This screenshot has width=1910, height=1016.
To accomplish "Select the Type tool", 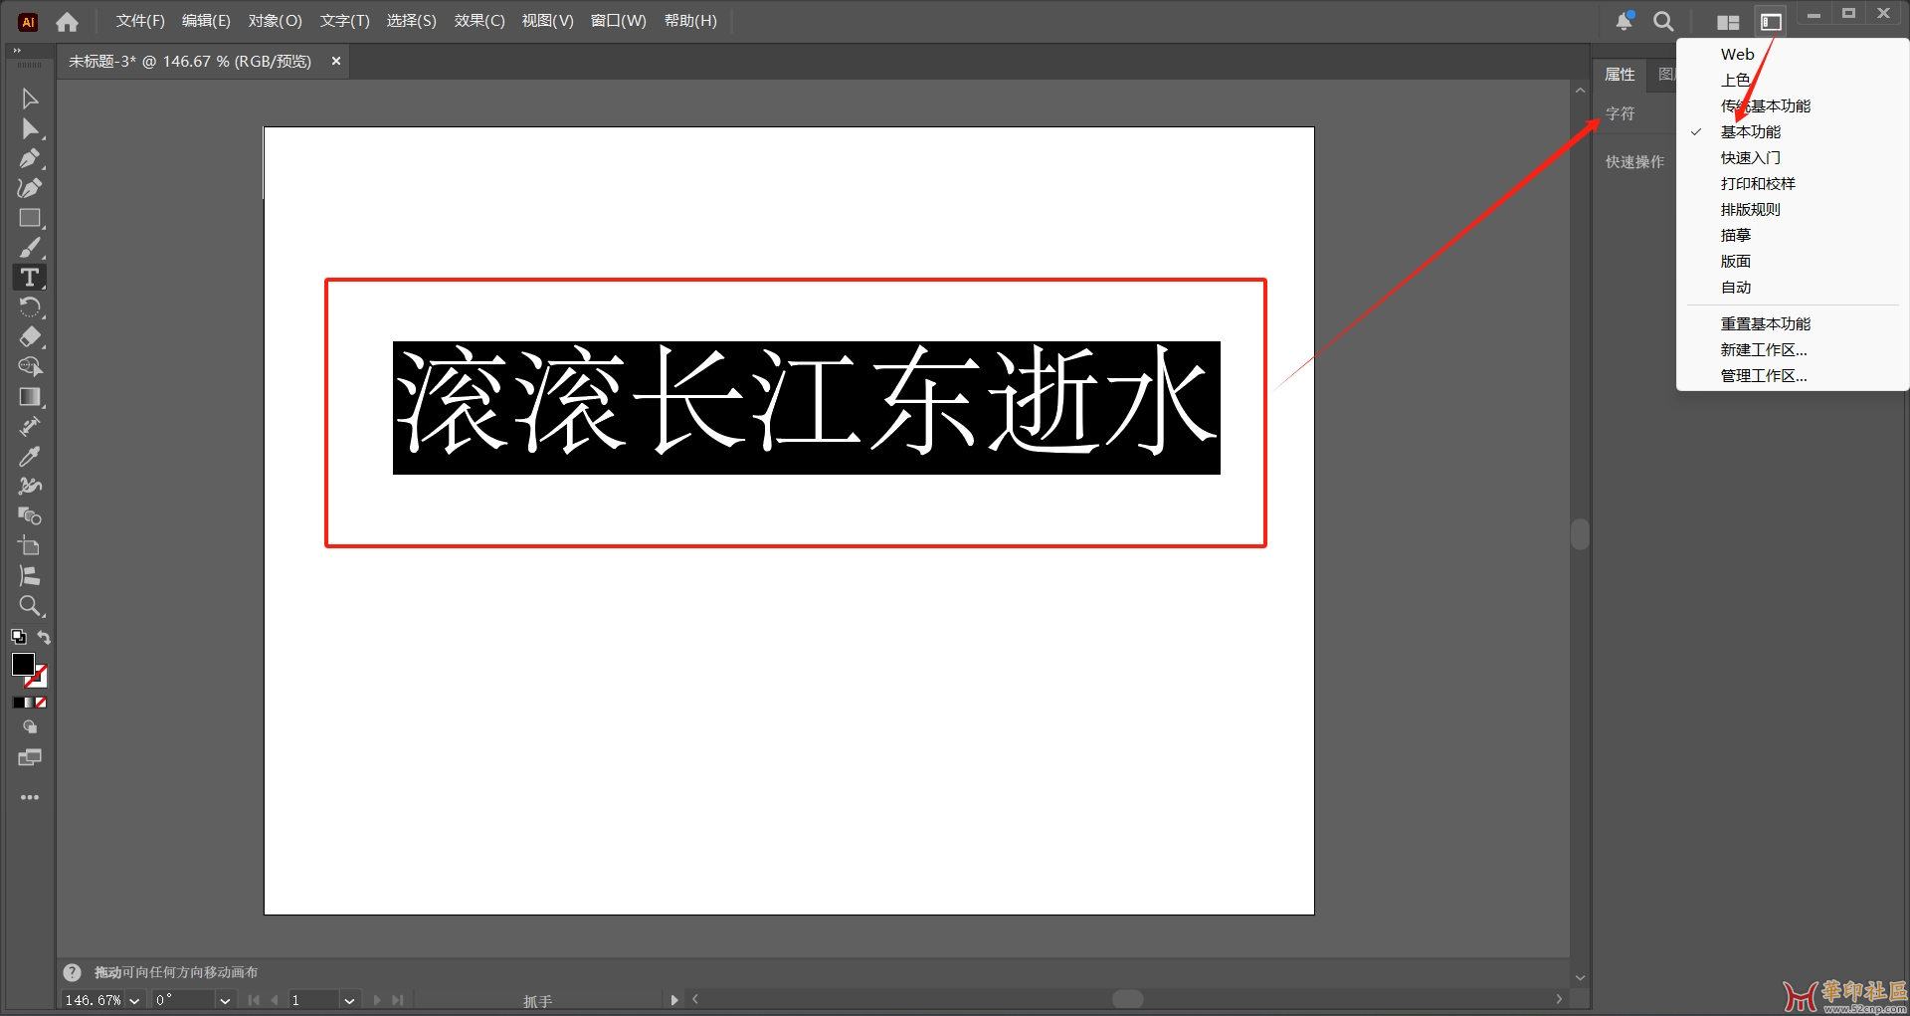I will (30, 277).
